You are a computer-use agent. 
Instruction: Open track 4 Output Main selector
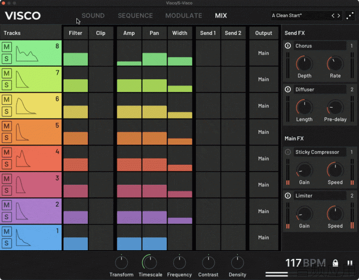point(264,158)
